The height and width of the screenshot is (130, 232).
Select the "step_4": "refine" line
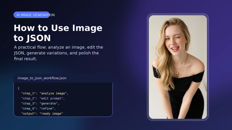(x=38, y=108)
